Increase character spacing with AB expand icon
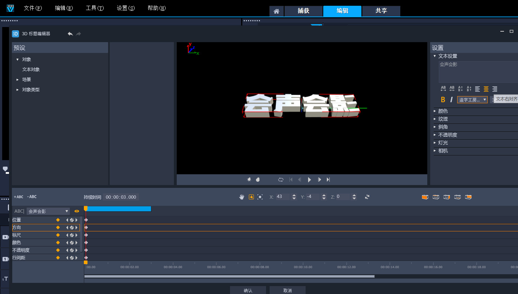This screenshot has width=518, height=294. coord(443,89)
